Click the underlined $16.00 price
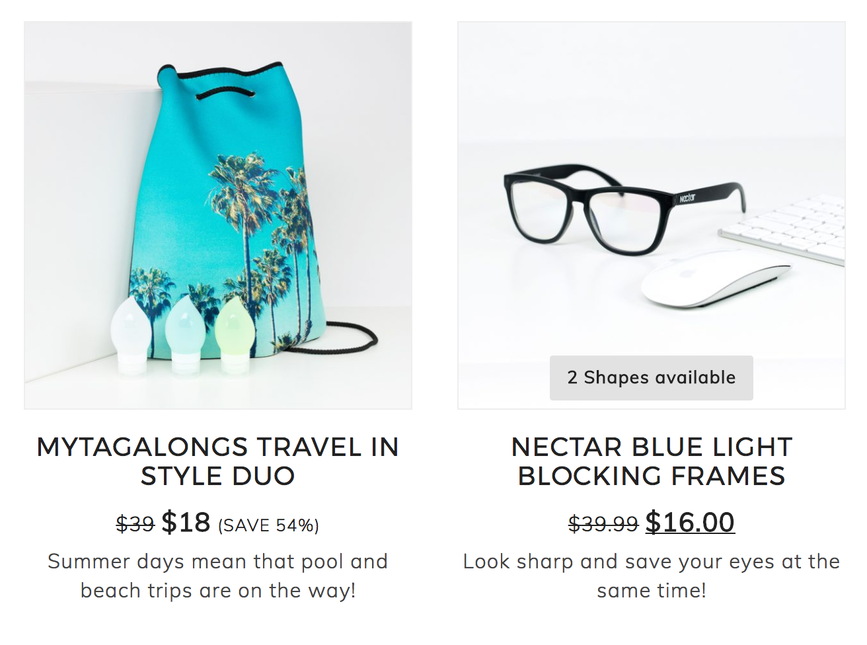Viewport: 867px width, 645px height. 690,522
